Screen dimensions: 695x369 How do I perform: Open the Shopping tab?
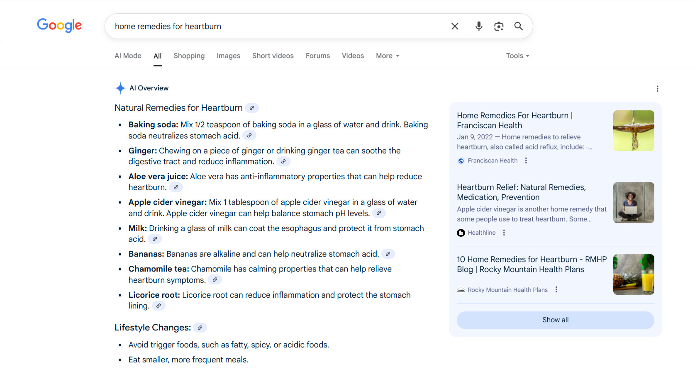(x=189, y=56)
